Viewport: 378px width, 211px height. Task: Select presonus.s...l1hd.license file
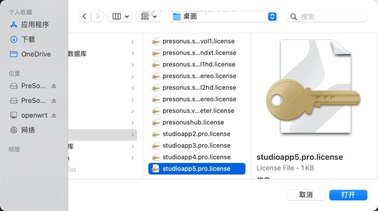tap(197, 64)
